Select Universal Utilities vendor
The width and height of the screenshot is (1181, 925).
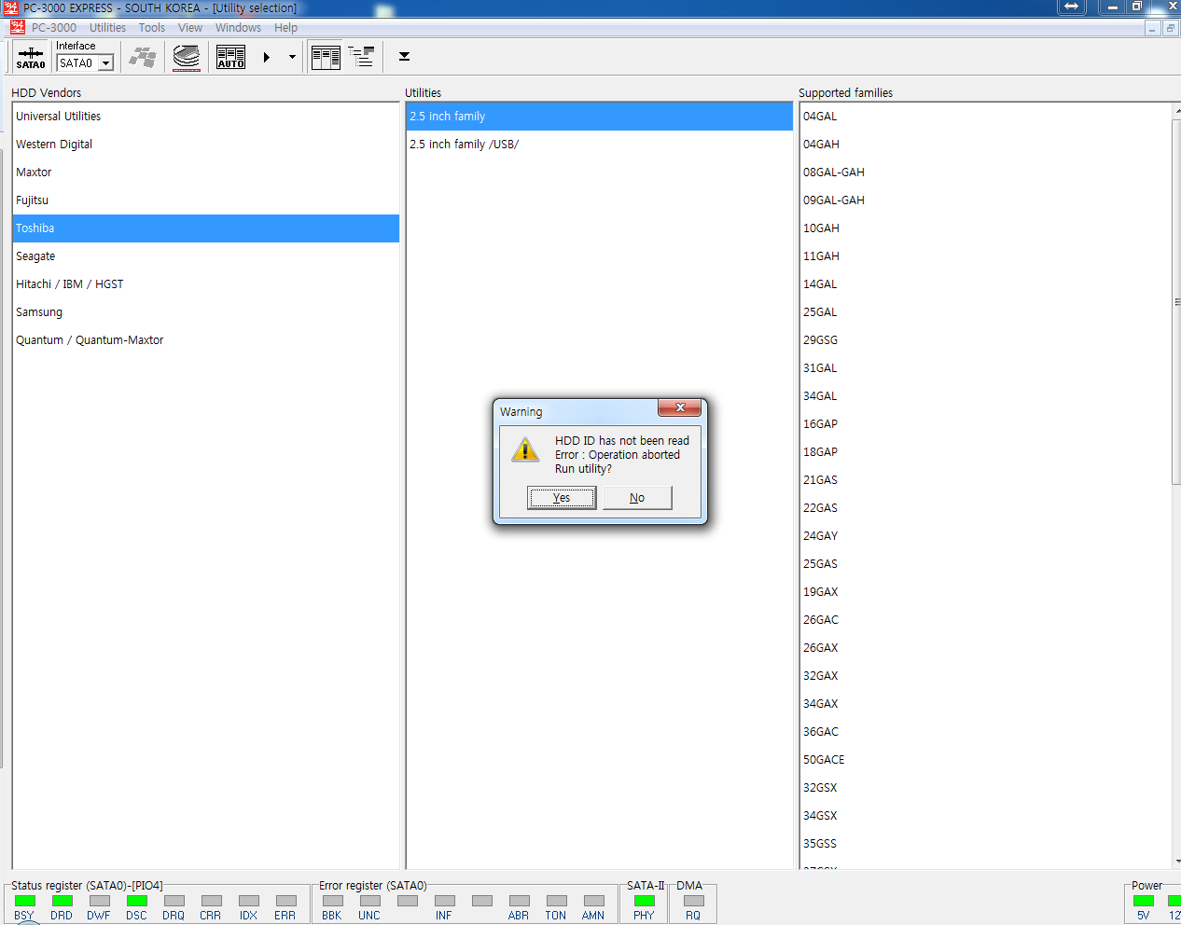206,117
